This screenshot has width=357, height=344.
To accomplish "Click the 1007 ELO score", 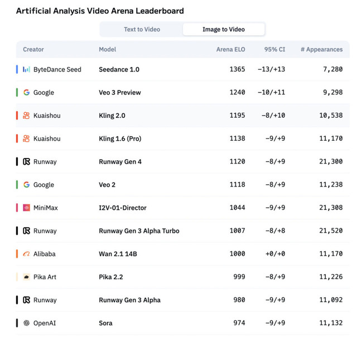I will 237,231.
